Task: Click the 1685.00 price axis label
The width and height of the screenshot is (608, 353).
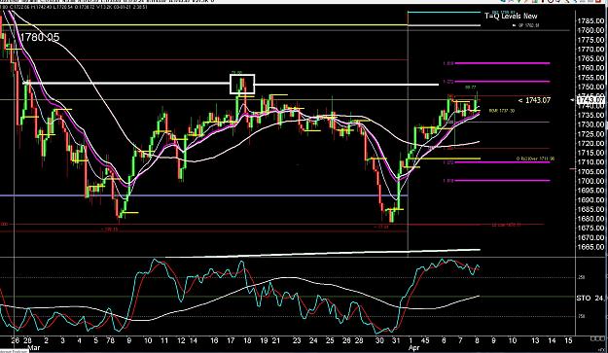Action: point(590,209)
